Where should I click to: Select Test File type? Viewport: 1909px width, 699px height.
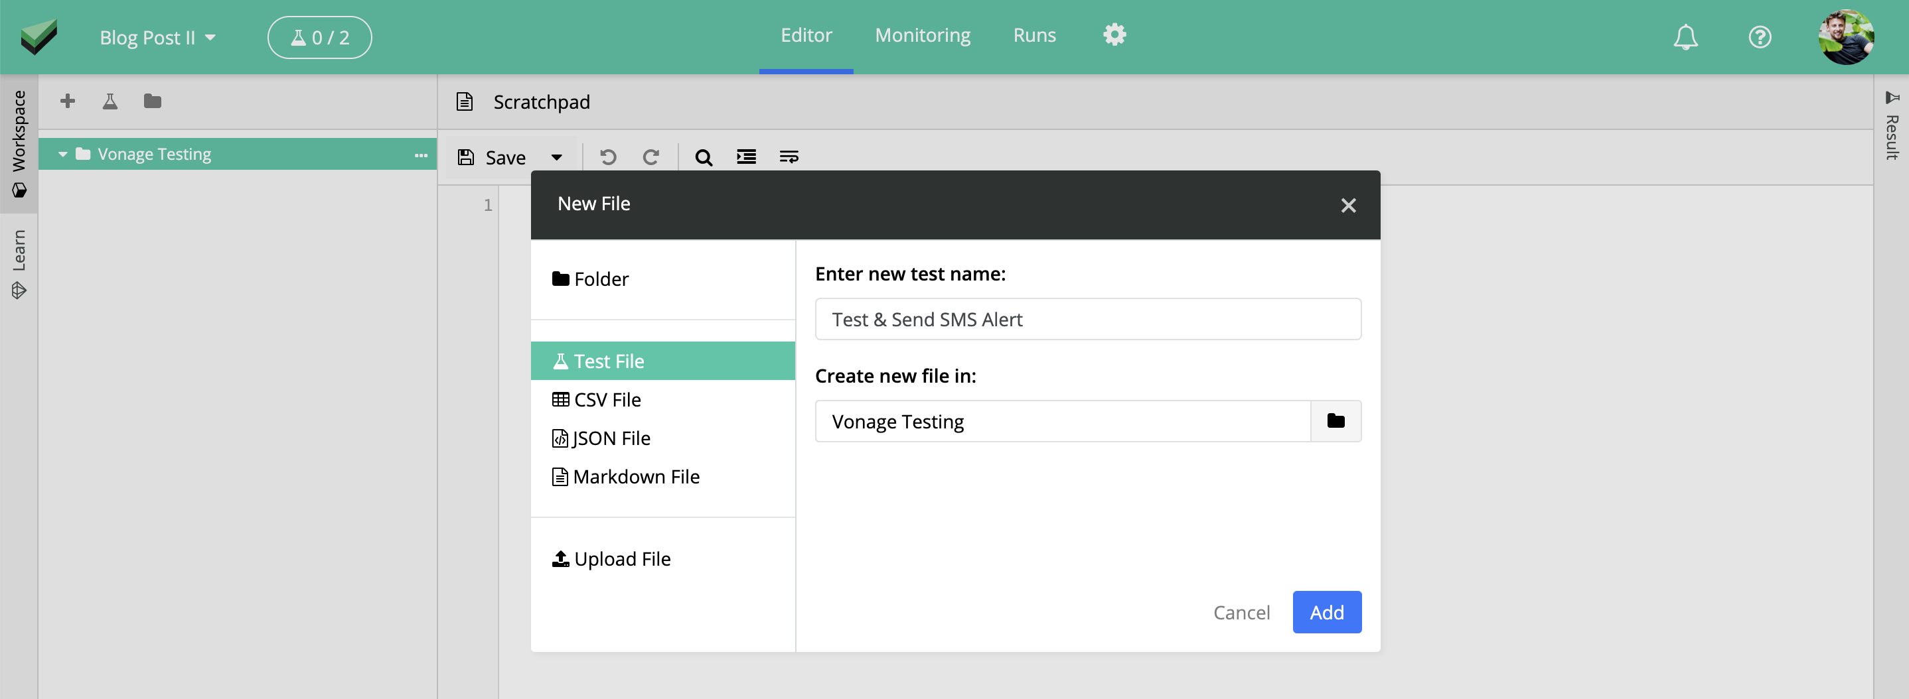tap(662, 361)
